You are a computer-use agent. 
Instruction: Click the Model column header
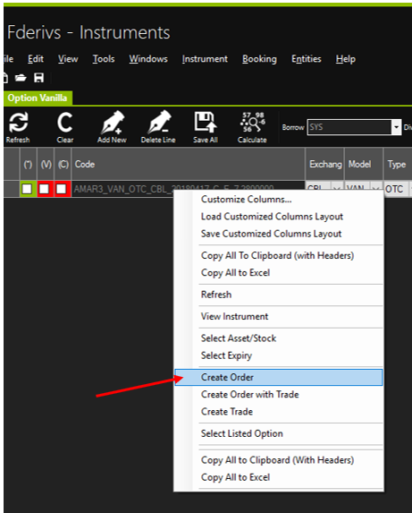tap(364, 164)
